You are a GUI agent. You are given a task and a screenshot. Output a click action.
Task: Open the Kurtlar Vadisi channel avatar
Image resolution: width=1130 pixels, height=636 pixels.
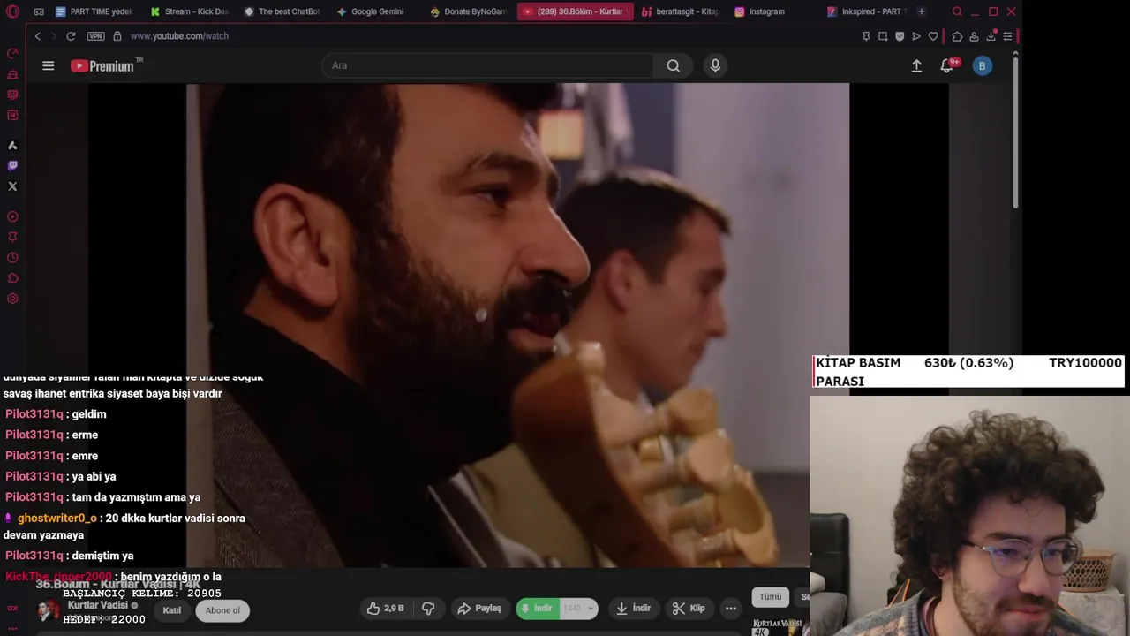49,610
